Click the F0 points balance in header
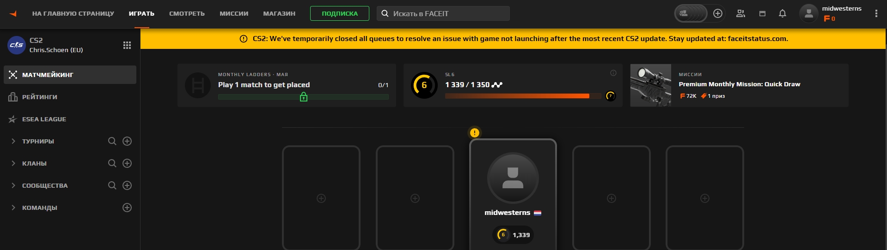Screen dimensions: 887x250 click(829, 18)
